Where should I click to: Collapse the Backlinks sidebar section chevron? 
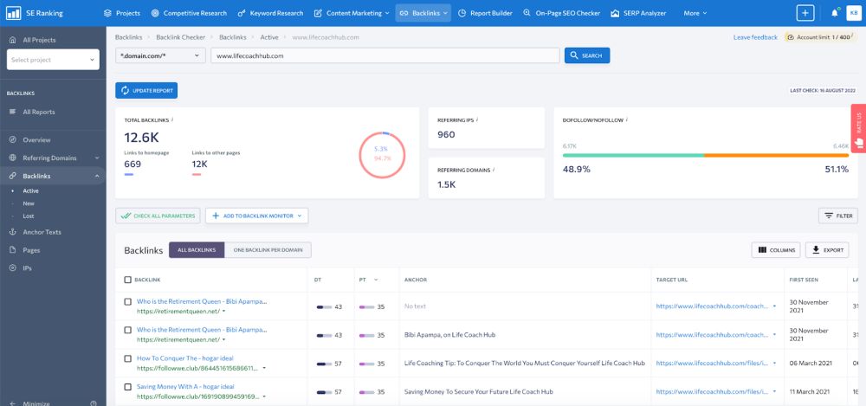coord(97,177)
